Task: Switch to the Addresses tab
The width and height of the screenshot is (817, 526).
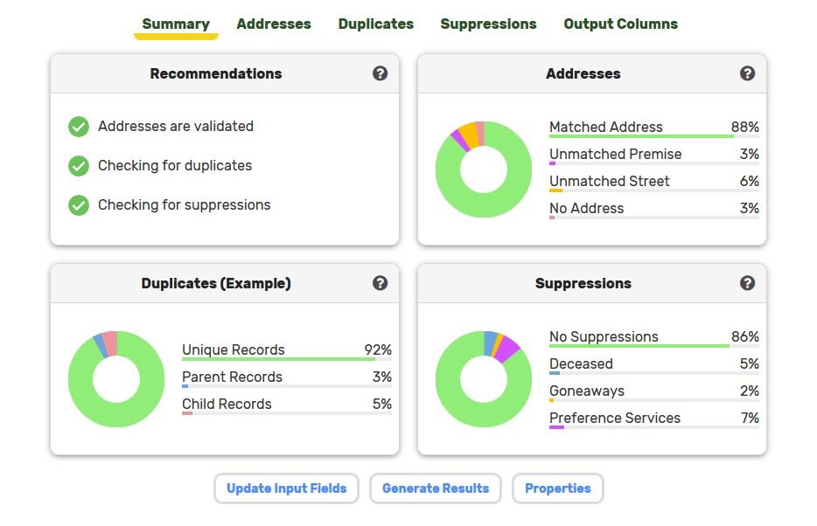Action: pos(274,24)
